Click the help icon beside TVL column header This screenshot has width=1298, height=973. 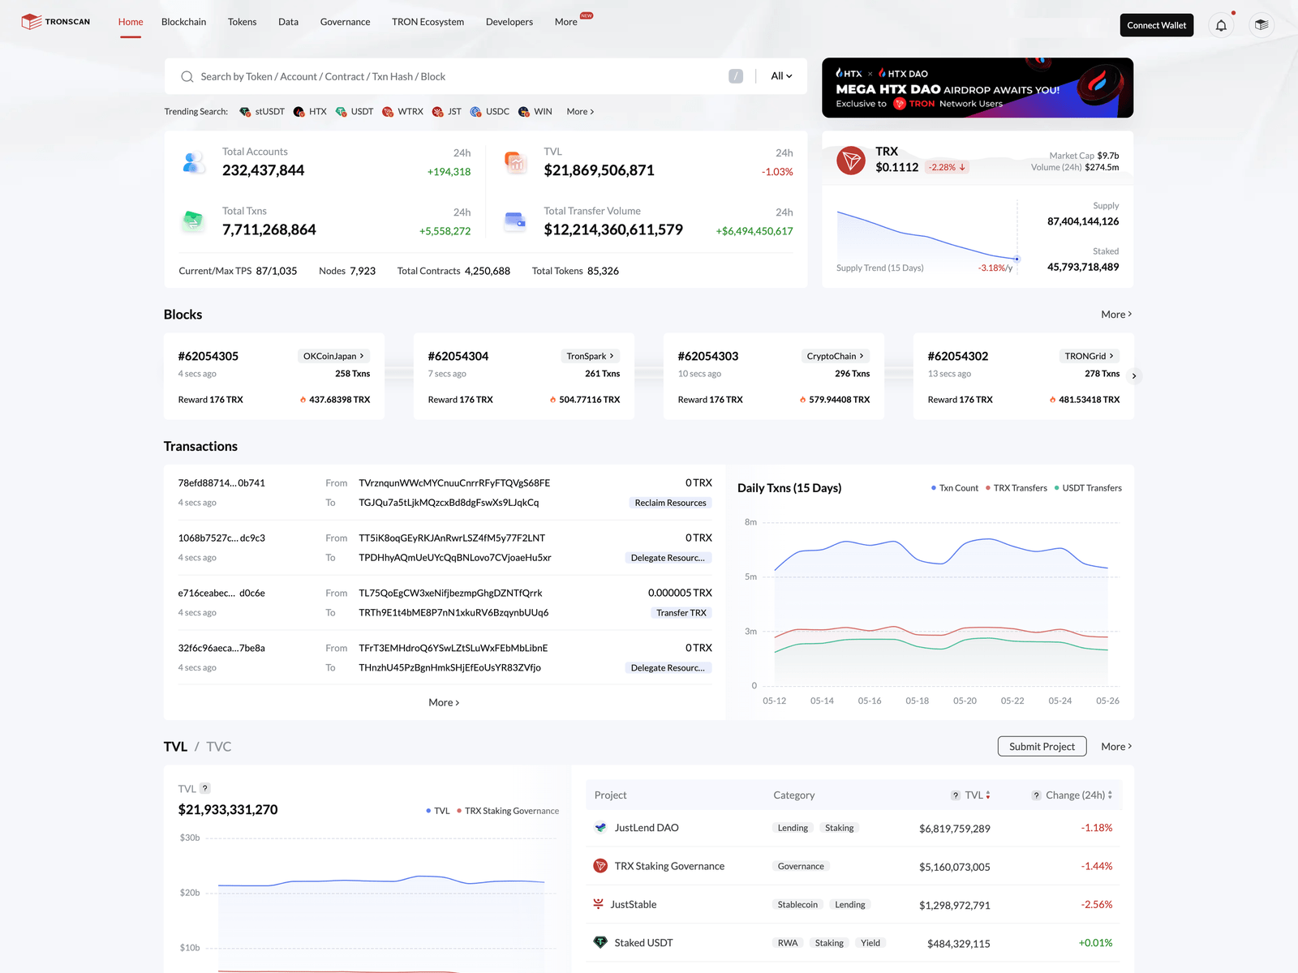click(956, 795)
